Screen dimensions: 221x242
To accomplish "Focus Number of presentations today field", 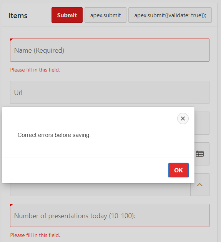I will [110, 215].
